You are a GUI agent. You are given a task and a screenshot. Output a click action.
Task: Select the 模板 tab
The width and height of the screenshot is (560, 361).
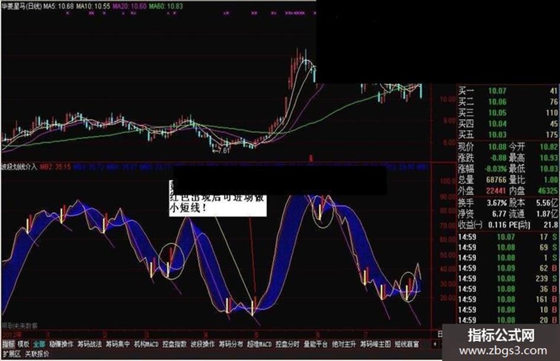click(x=23, y=344)
